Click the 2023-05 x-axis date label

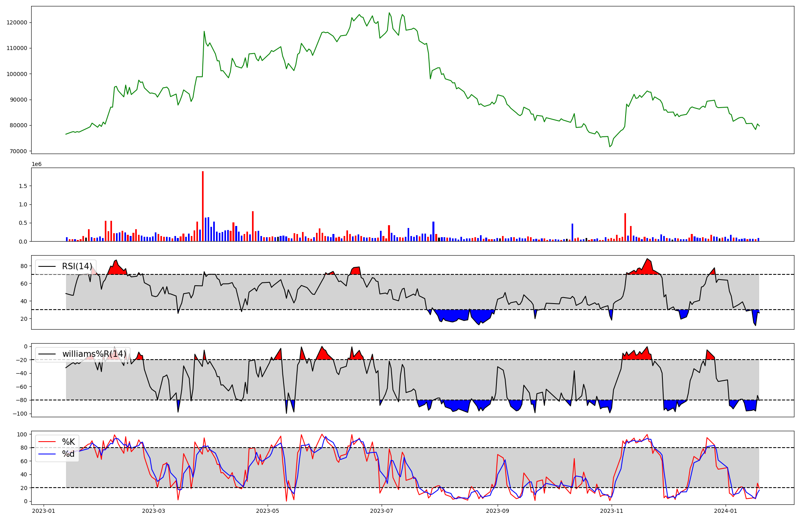[268, 511]
